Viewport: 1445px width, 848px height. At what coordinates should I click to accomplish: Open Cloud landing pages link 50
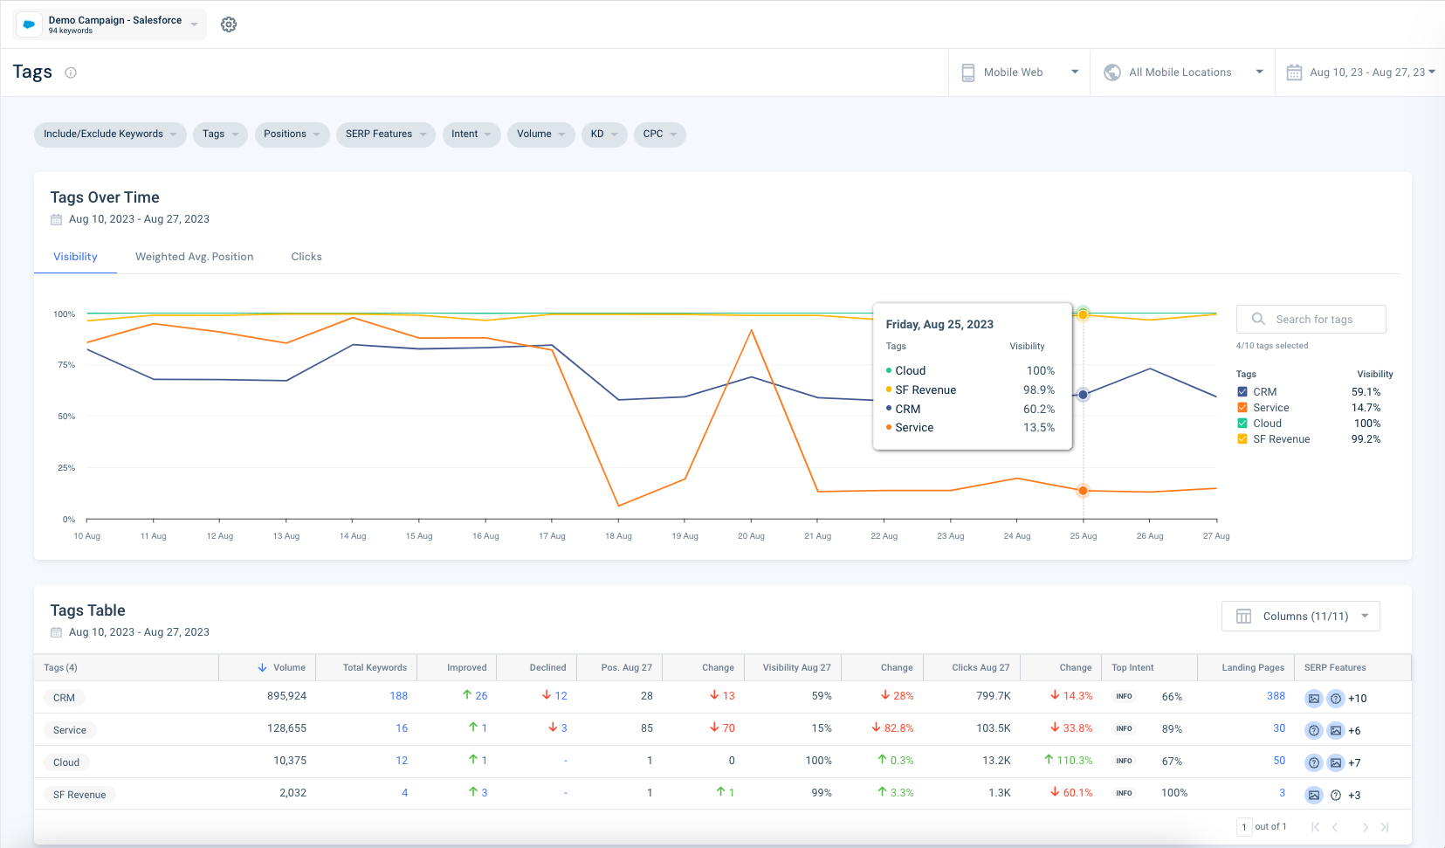coord(1278,761)
